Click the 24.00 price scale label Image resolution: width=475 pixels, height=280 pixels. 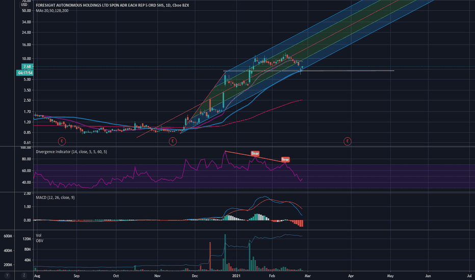pyautogui.click(x=27, y=33)
